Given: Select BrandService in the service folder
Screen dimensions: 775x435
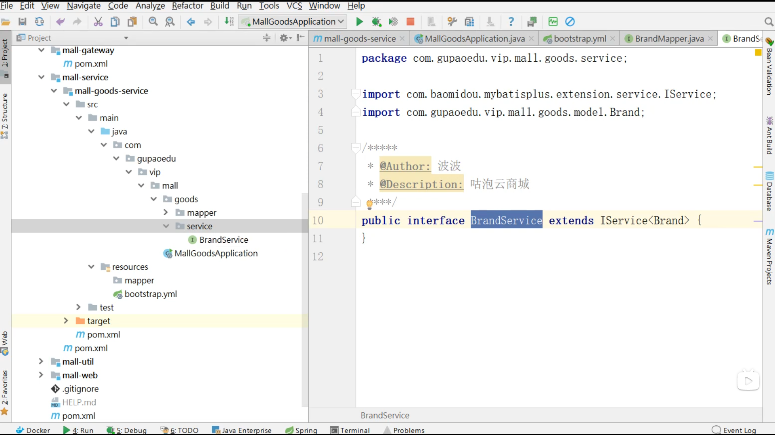Looking at the screenshot, I should [x=224, y=239].
